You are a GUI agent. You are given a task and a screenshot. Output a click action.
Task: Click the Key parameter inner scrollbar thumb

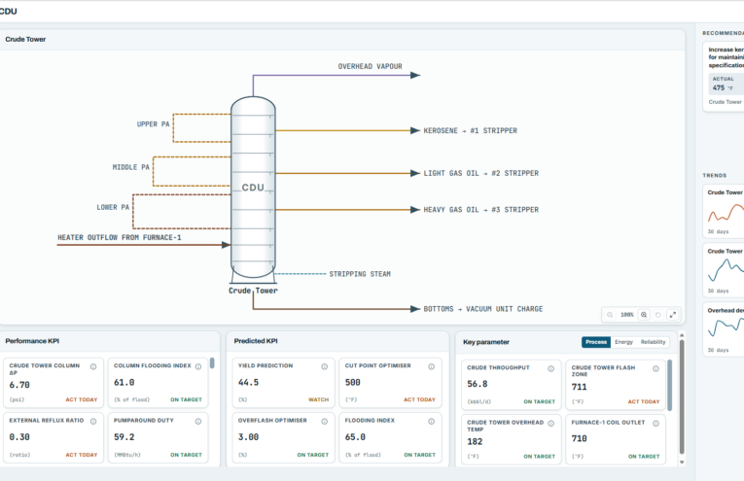pos(670,385)
